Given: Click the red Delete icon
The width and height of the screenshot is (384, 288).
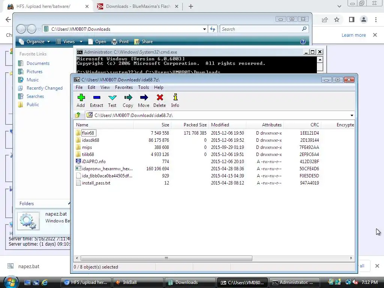Looking at the screenshot, I should (160, 100).
